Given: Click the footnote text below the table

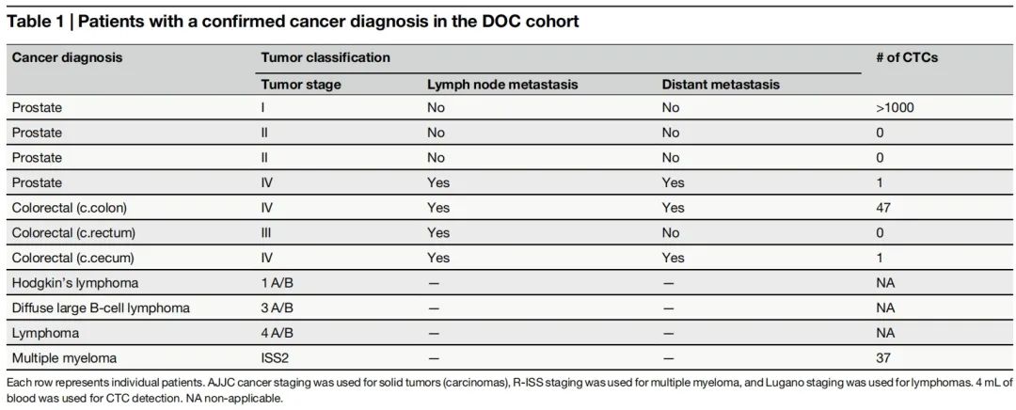Looking at the screenshot, I should tap(508, 389).
